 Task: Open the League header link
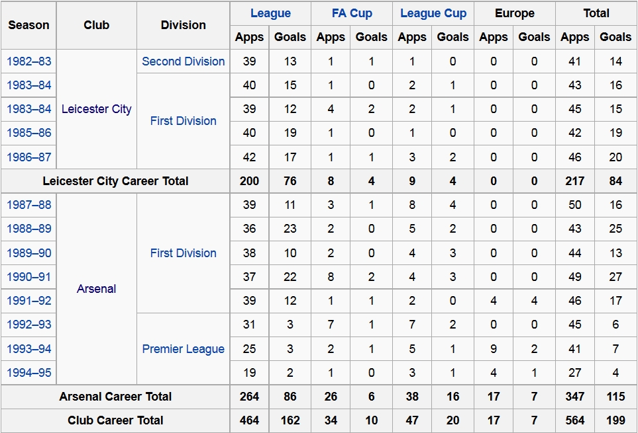pos(270,13)
